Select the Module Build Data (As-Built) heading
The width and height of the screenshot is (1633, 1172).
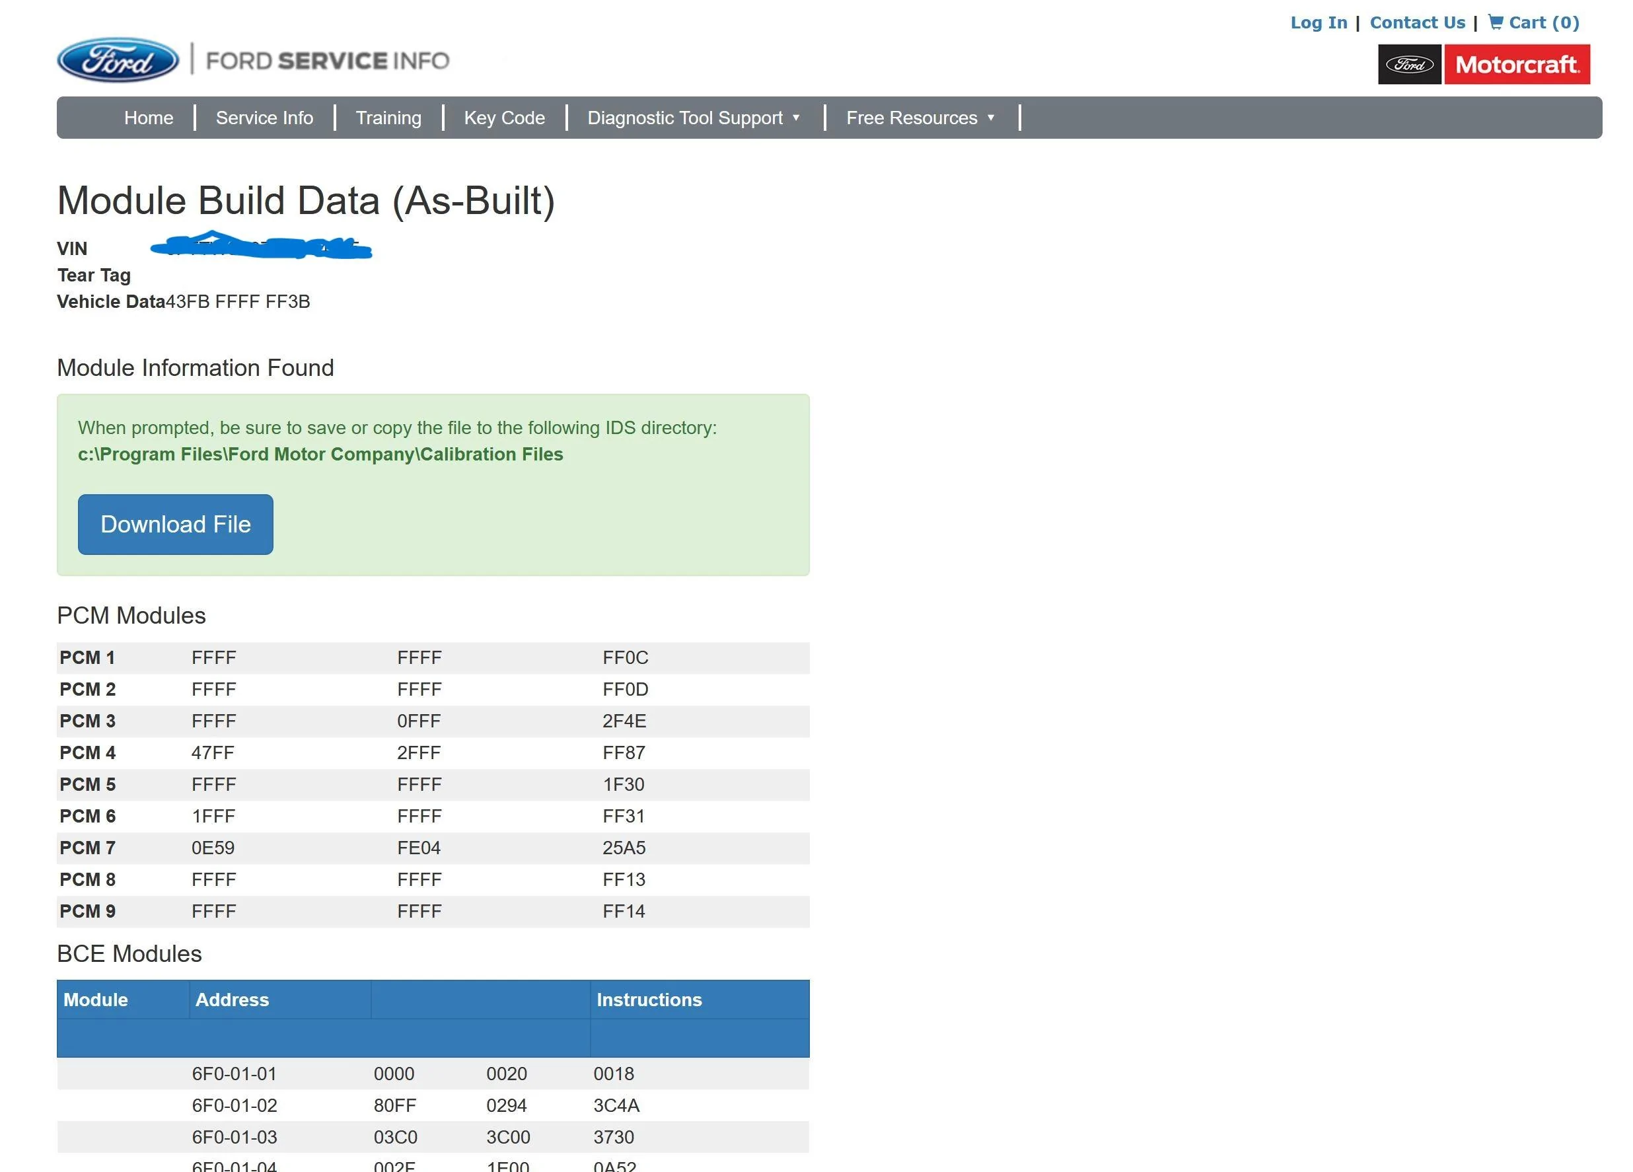tap(306, 200)
